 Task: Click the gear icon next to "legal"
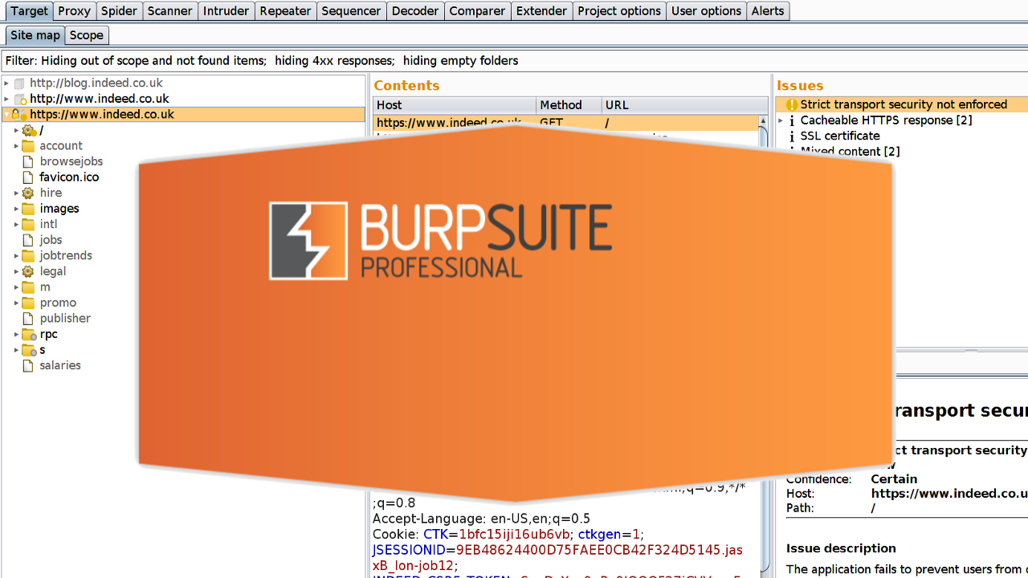pyautogui.click(x=28, y=271)
